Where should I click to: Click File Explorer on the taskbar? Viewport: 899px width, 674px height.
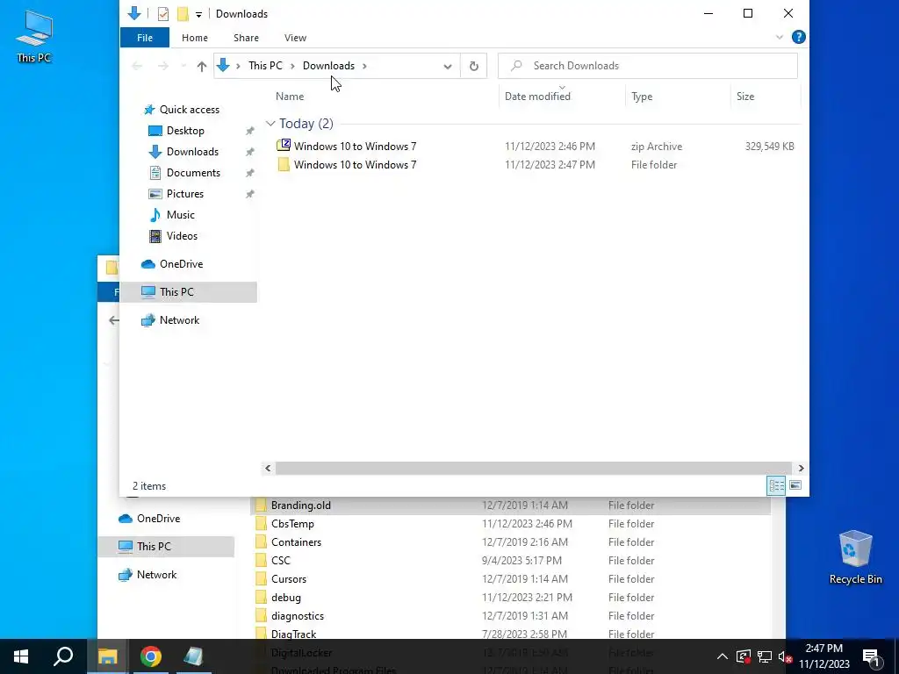pos(107,656)
